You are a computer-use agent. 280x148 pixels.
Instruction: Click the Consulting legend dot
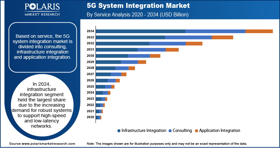(x=170, y=131)
